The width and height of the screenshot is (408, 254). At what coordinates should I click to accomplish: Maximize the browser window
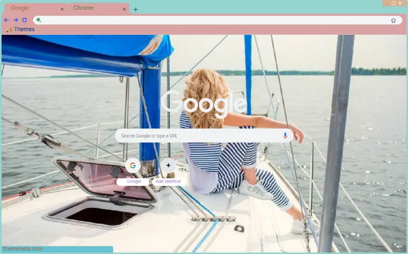pyautogui.click(x=393, y=3)
